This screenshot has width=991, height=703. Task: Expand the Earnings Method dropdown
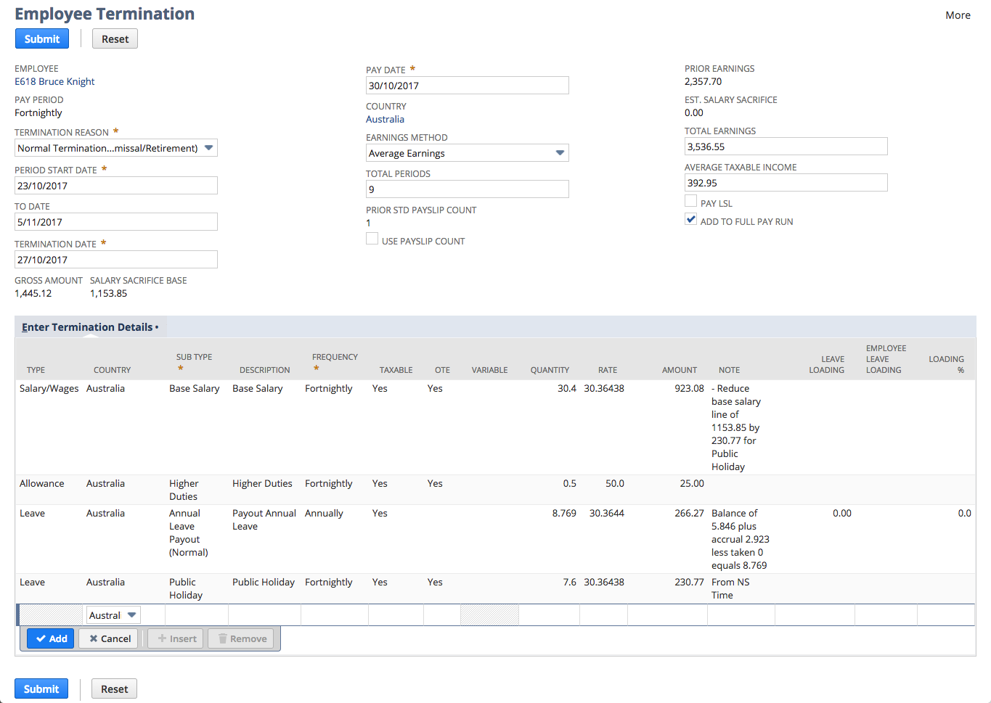560,152
